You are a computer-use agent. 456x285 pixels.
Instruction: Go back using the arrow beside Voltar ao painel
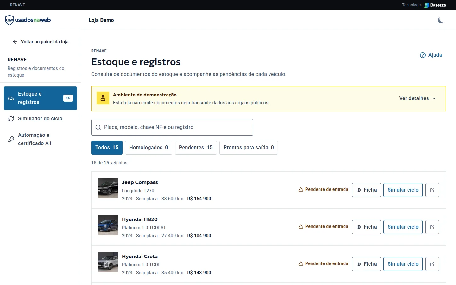tap(15, 42)
